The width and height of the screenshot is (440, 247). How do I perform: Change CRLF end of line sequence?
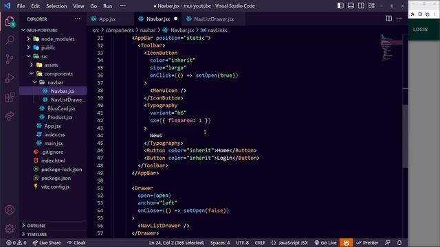pos(260,243)
